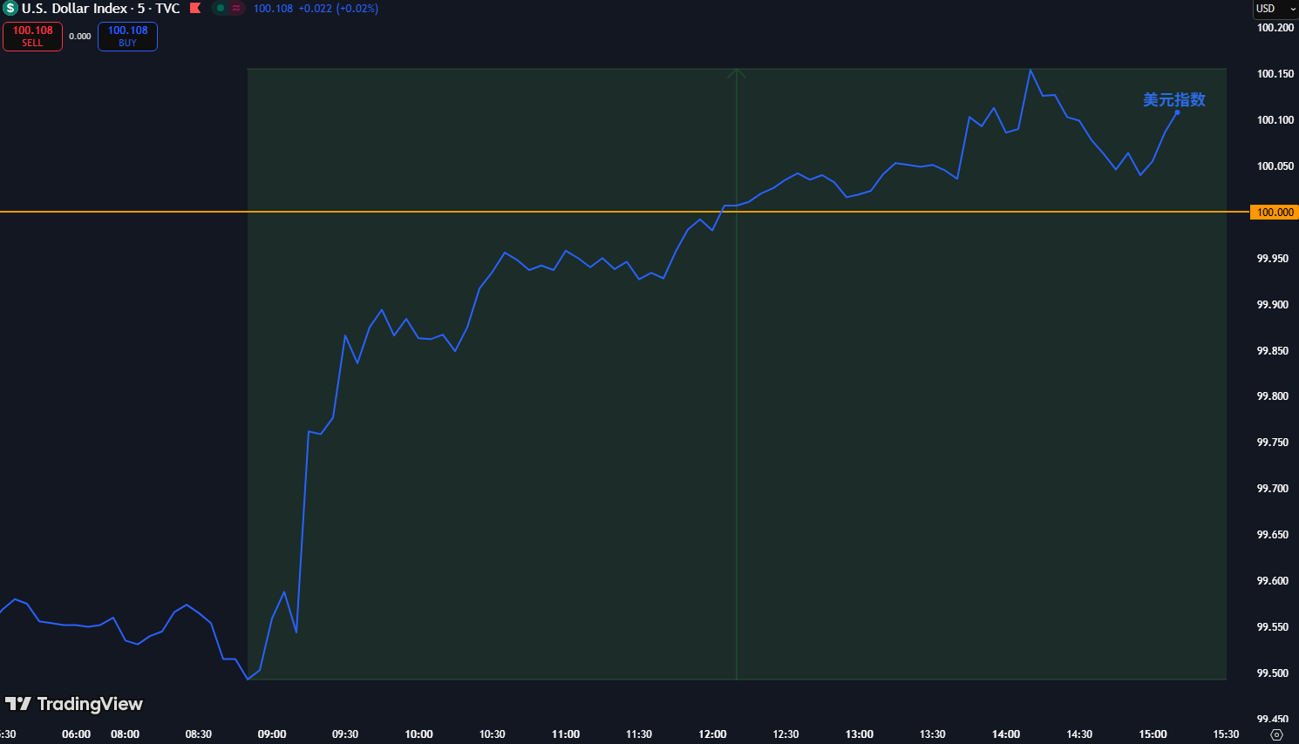Click the green dollar symbol logo

coord(10,9)
